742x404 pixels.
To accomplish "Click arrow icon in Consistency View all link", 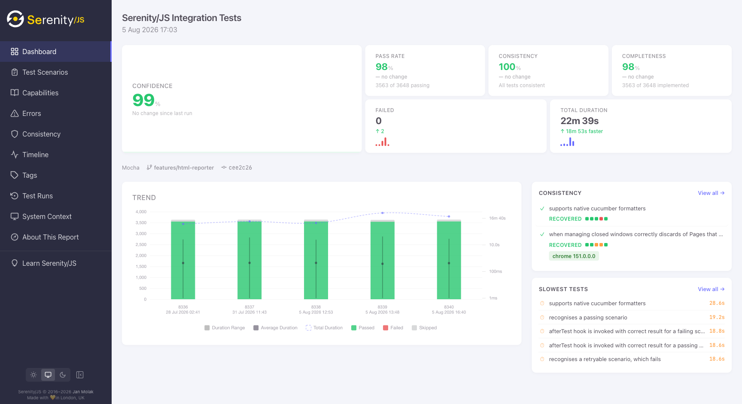I will coord(722,193).
